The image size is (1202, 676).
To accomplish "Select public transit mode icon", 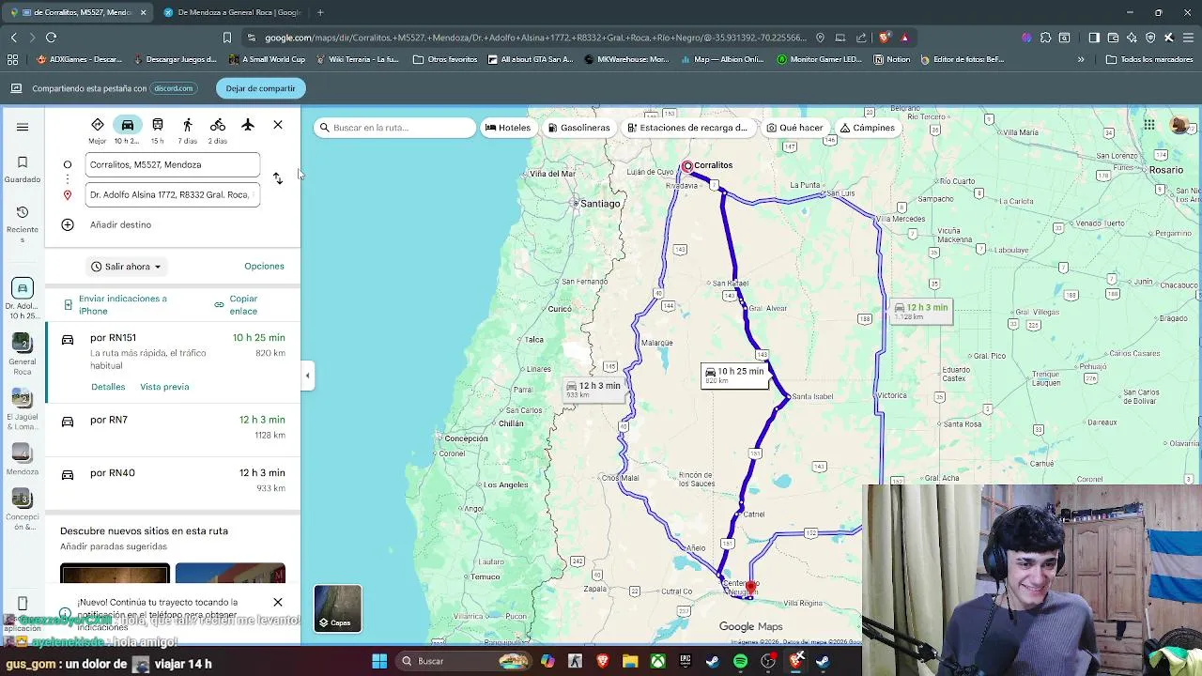I will 158,125.
